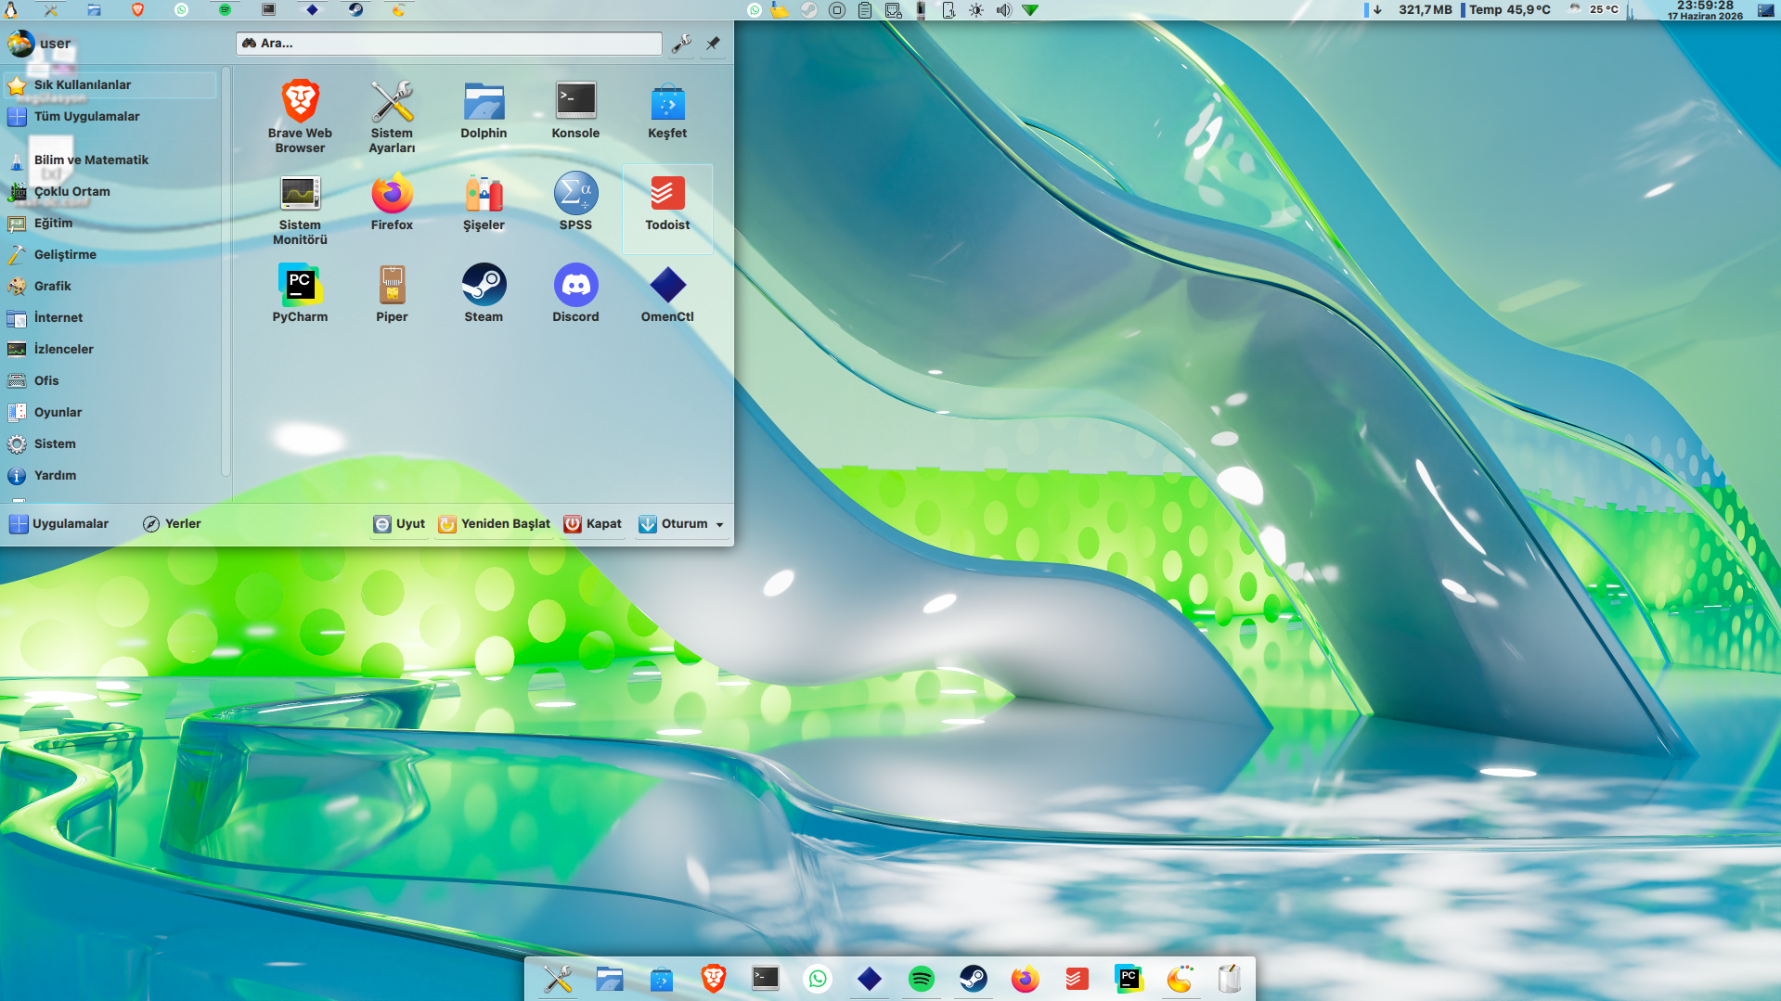Click the Tux application launcher in top panel
Screen dimensions: 1781x1001
[x=11, y=10]
